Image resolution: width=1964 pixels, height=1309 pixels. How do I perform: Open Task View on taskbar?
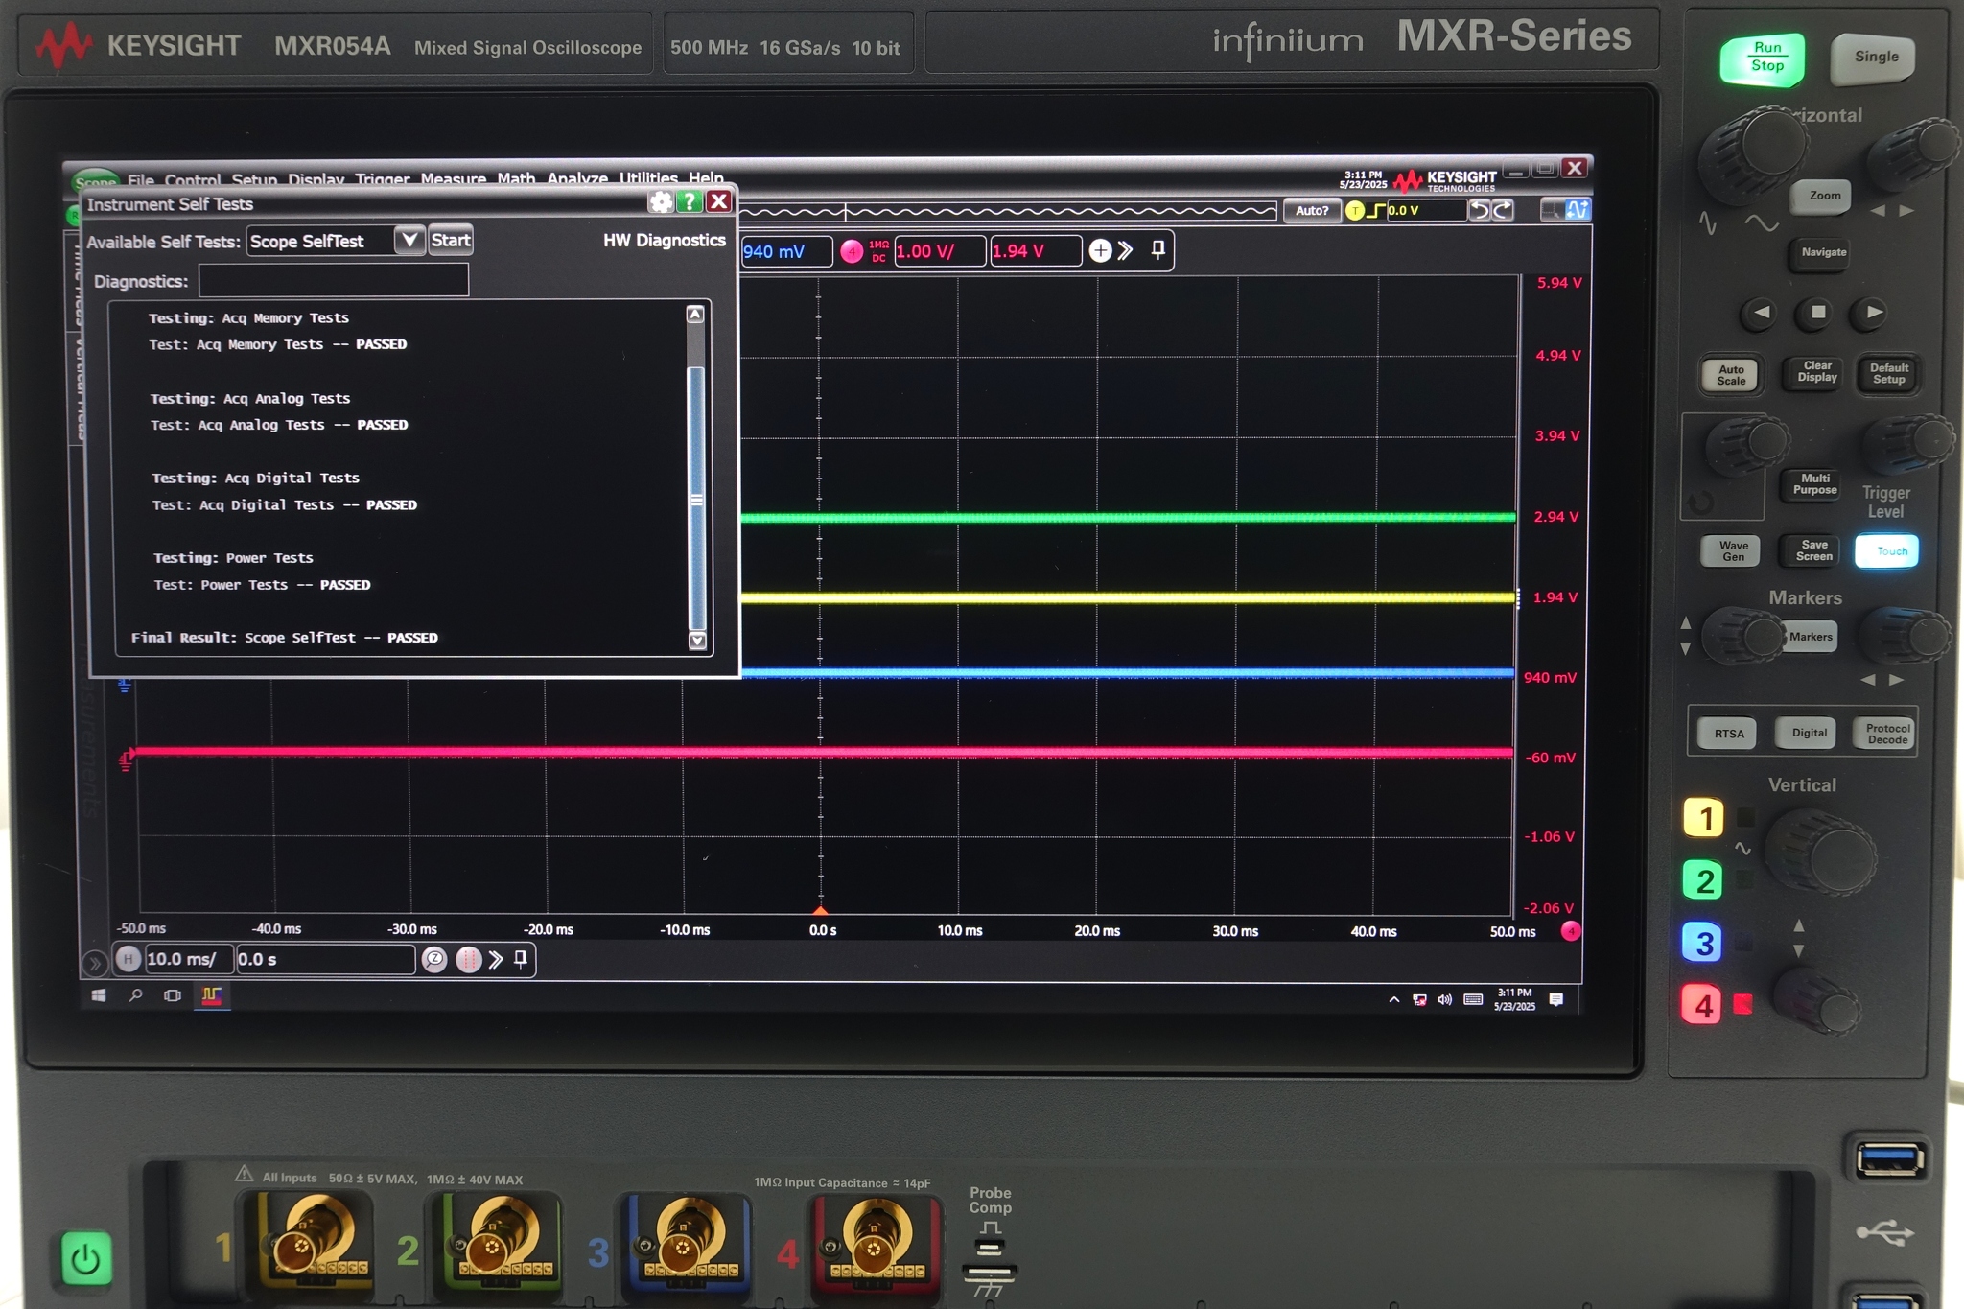click(x=173, y=996)
